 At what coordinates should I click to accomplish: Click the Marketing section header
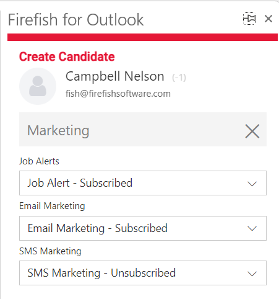tap(143, 130)
